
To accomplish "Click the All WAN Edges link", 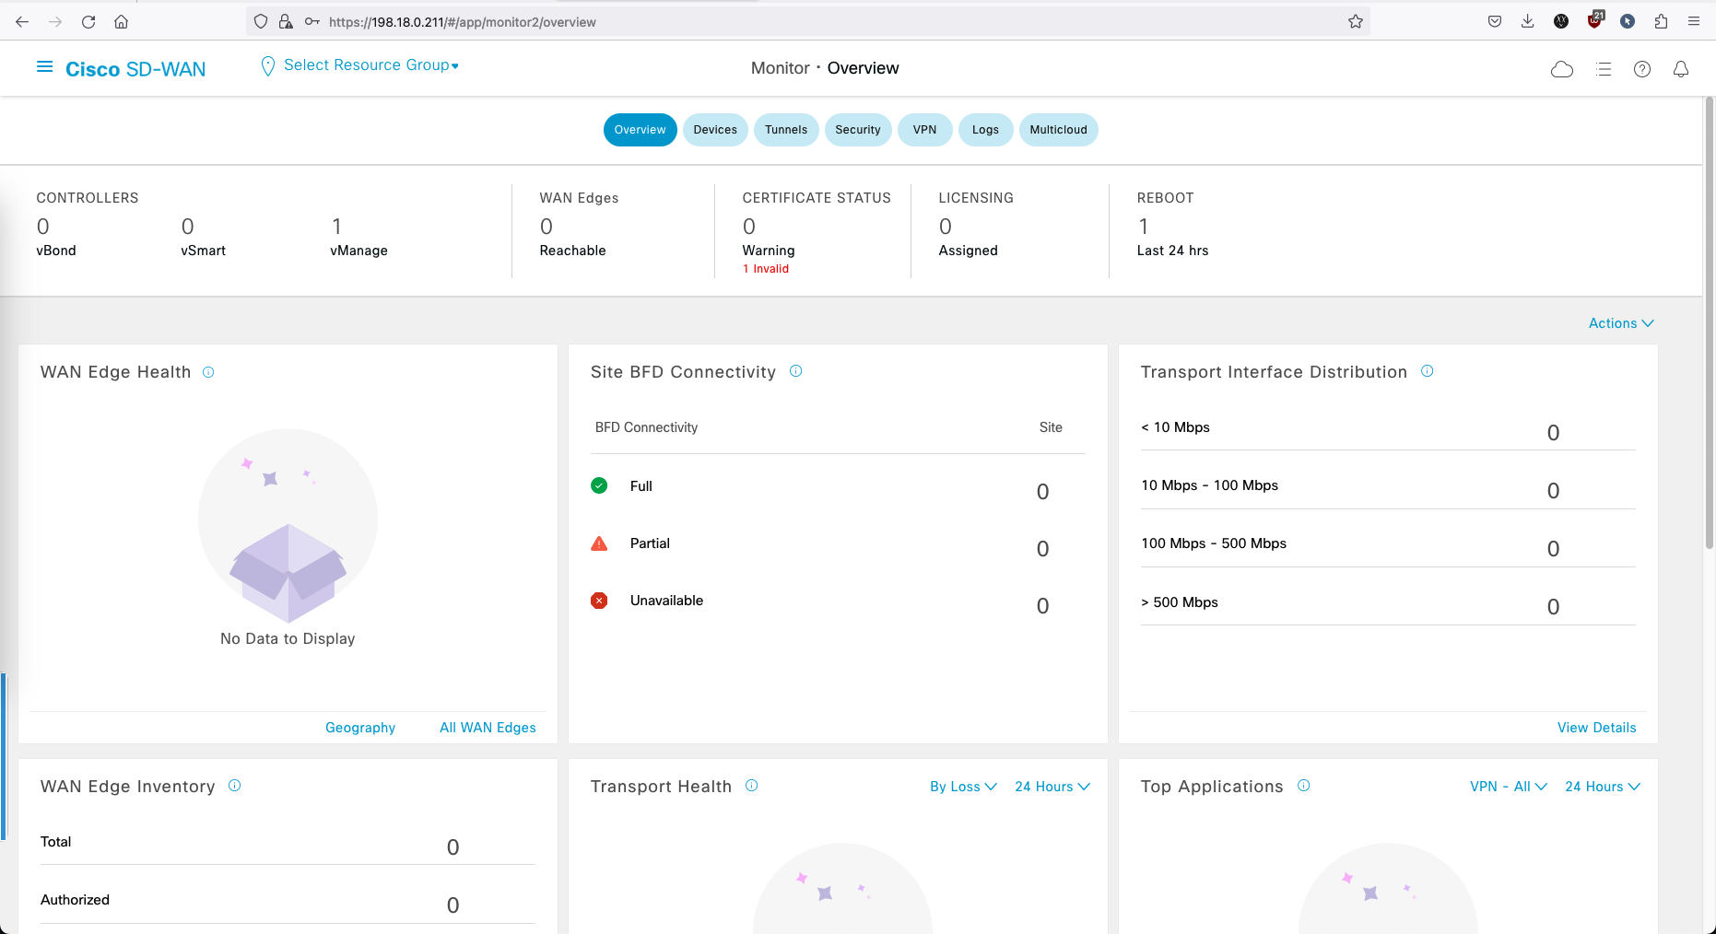I will coord(488,728).
